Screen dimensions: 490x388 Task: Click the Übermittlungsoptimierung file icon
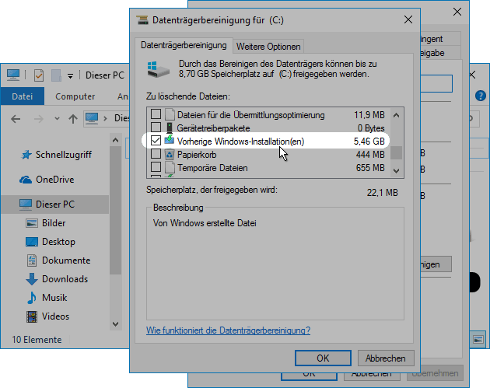170,114
